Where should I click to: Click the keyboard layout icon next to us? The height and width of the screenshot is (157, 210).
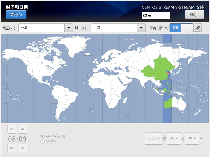pyautogui.click(x=145, y=15)
